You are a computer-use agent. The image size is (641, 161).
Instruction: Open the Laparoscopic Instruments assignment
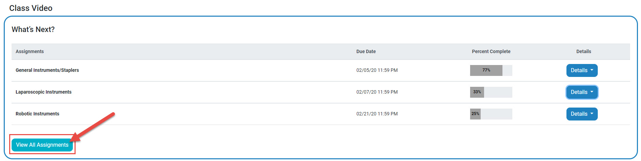click(44, 92)
